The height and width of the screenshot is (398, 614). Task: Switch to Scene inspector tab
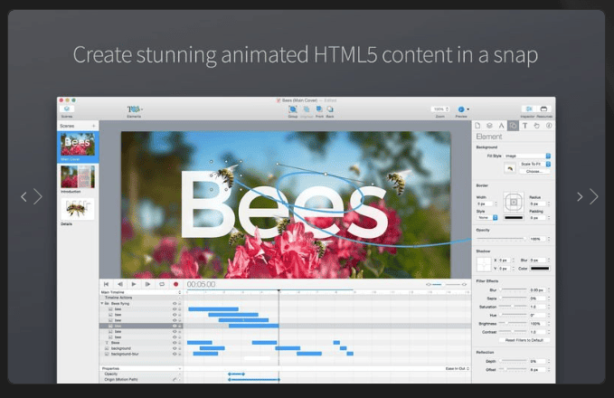click(489, 126)
